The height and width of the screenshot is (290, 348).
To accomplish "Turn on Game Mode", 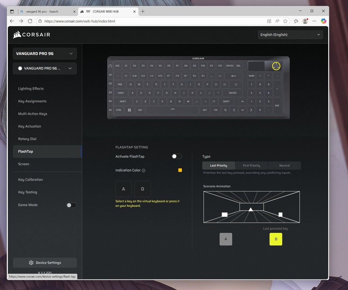I will coord(71,205).
